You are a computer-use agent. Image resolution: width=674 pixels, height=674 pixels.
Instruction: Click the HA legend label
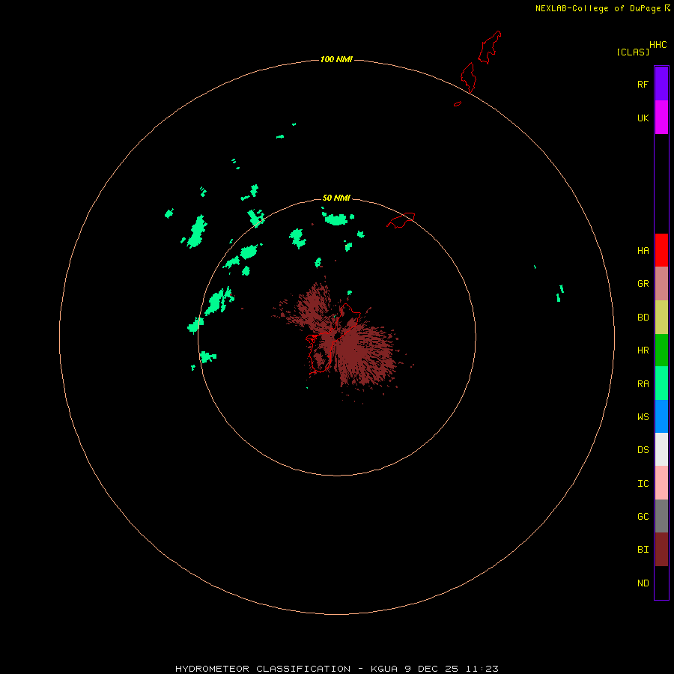point(643,251)
